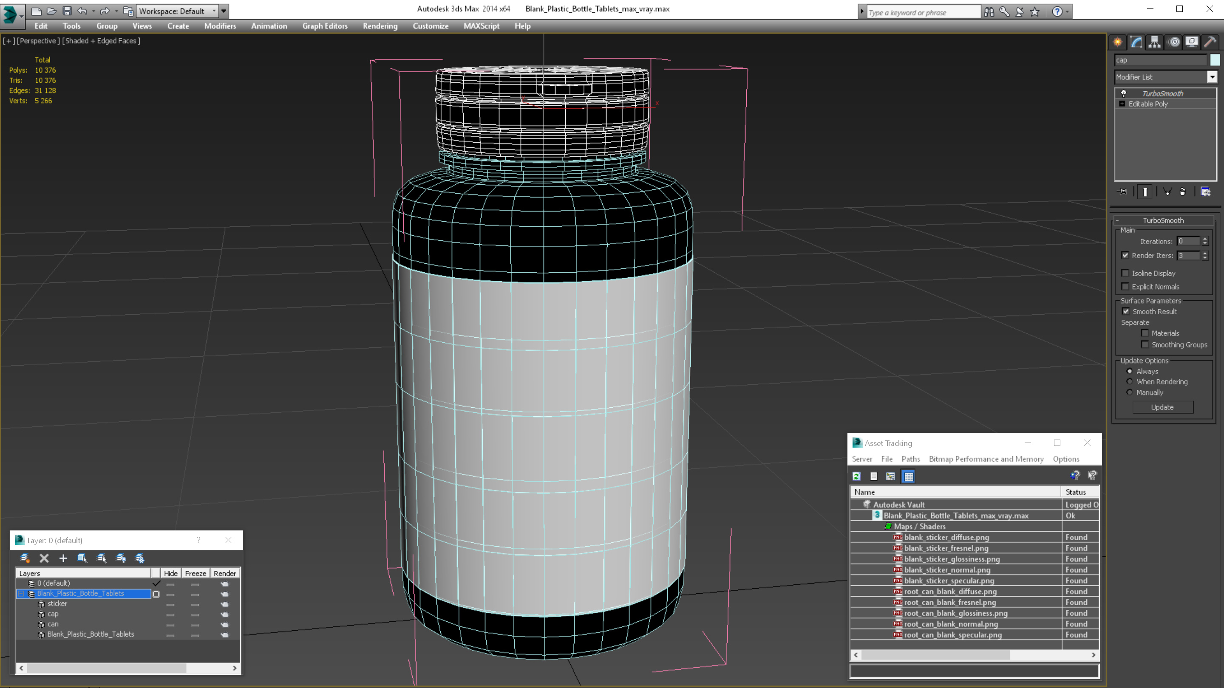Open Bitmap Performance and Memory menu

(x=986, y=459)
